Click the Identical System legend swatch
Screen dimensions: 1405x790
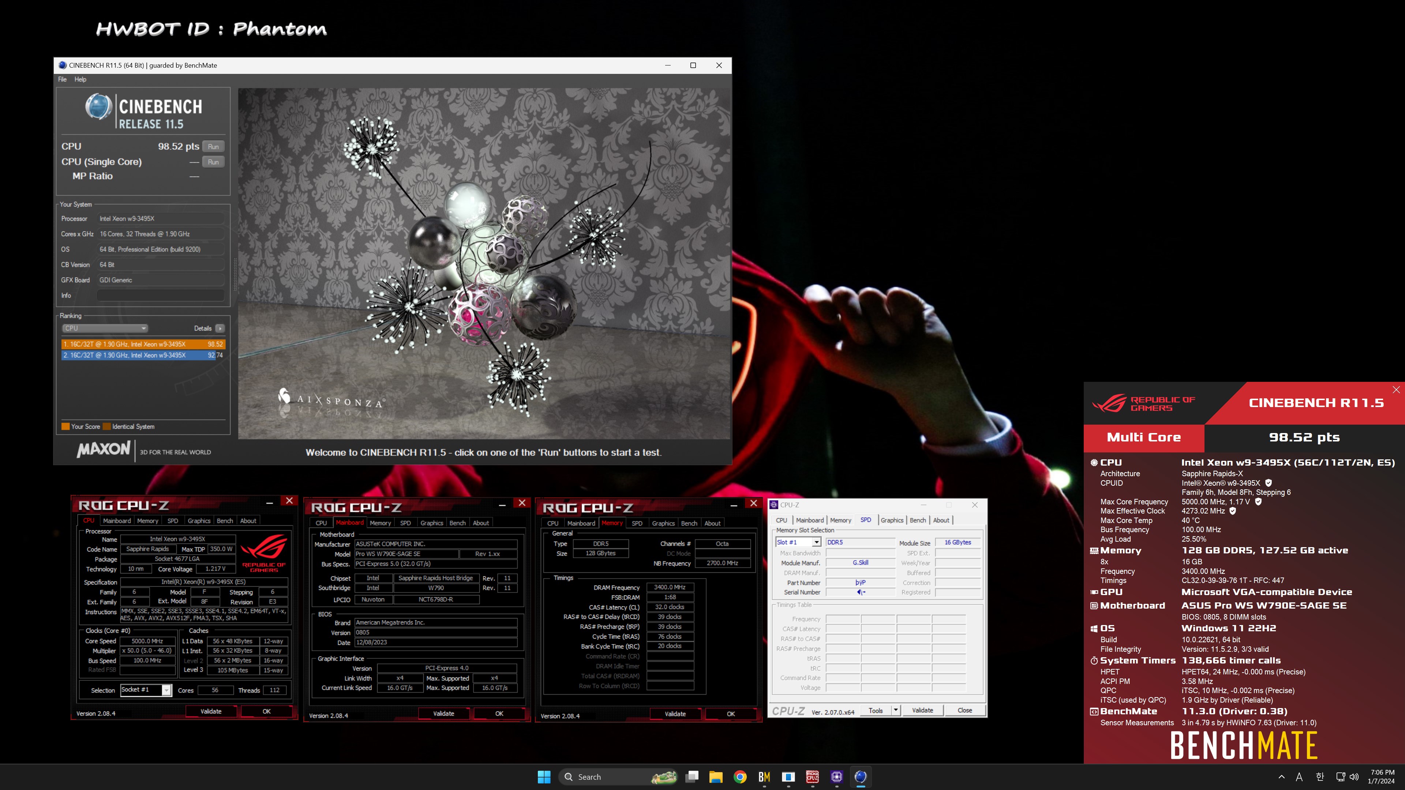tap(107, 426)
